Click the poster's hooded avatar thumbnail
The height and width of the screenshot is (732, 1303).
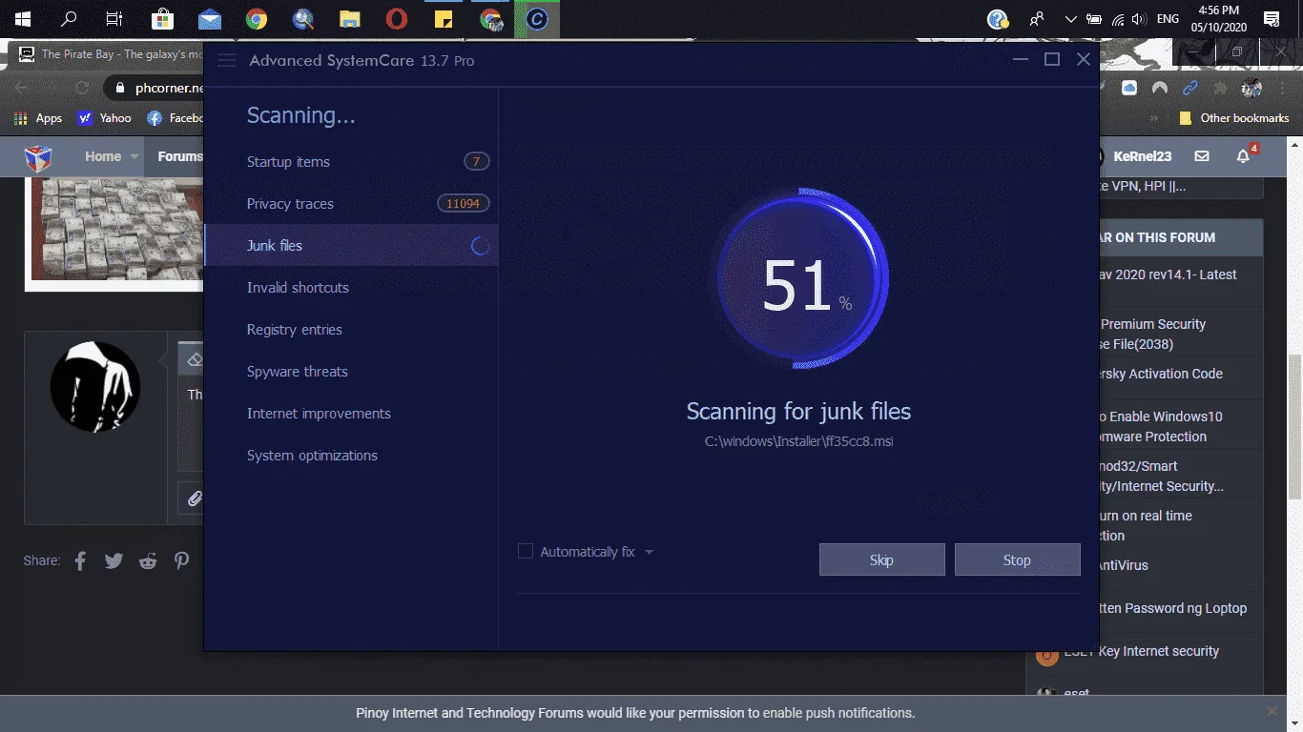(x=95, y=386)
